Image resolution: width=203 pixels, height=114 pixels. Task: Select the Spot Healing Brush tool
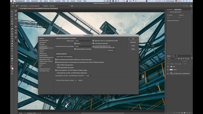click(12, 29)
